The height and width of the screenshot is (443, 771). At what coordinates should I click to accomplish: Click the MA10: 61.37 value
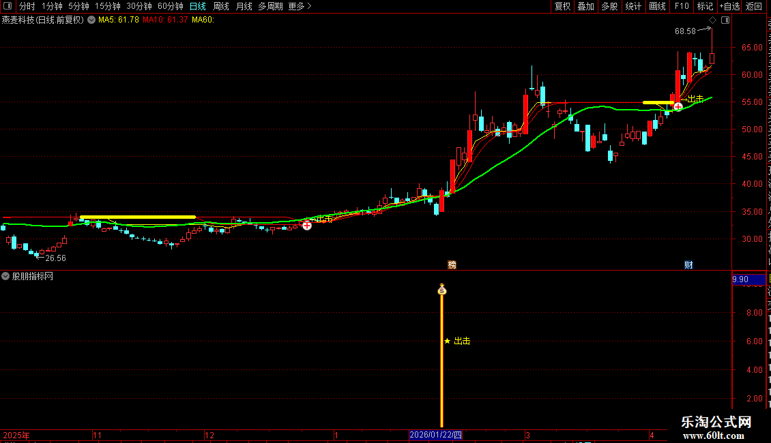(165, 20)
